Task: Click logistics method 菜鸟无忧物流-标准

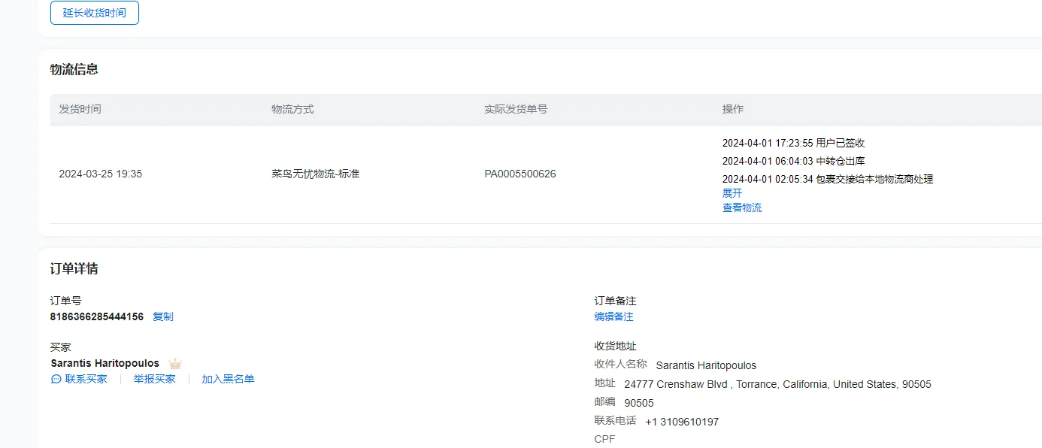Action: click(316, 174)
